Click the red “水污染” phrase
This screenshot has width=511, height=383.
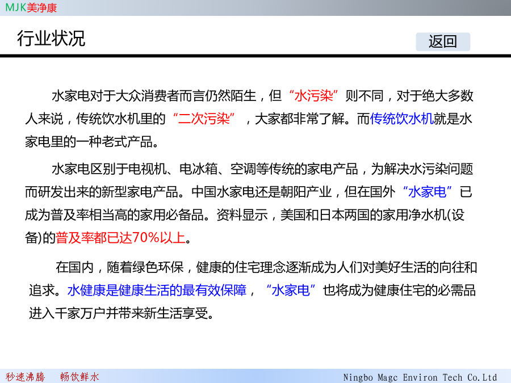click(x=313, y=96)
